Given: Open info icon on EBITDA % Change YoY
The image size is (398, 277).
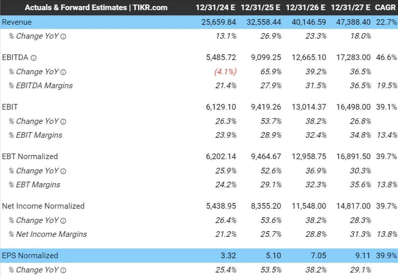Looking at the screenshot, I should coord(63,72).
